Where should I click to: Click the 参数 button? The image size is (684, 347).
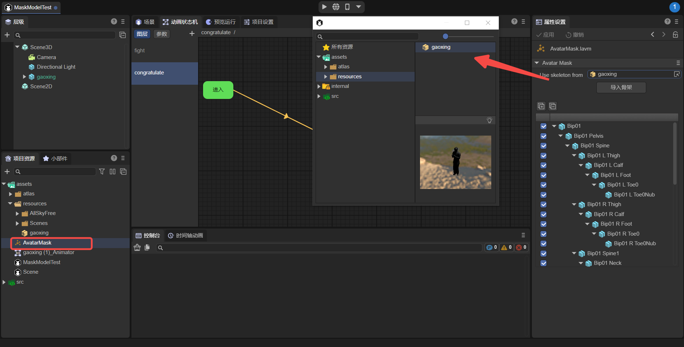(x=162, y=34)
